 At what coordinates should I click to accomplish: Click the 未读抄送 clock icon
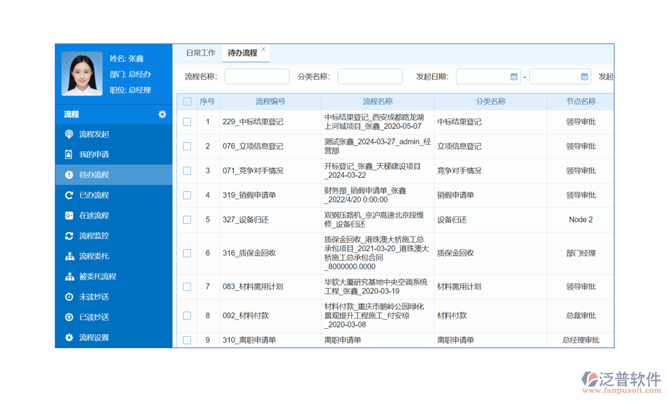pos(69,297)
